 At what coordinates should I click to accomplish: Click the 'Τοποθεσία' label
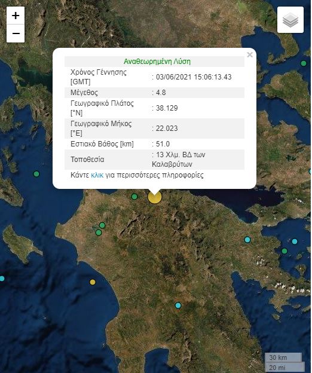[87, 160]
